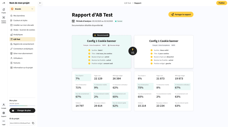Click the plan quota progress bar
This screenshot has width=228, height=127.
click(22, 106)
